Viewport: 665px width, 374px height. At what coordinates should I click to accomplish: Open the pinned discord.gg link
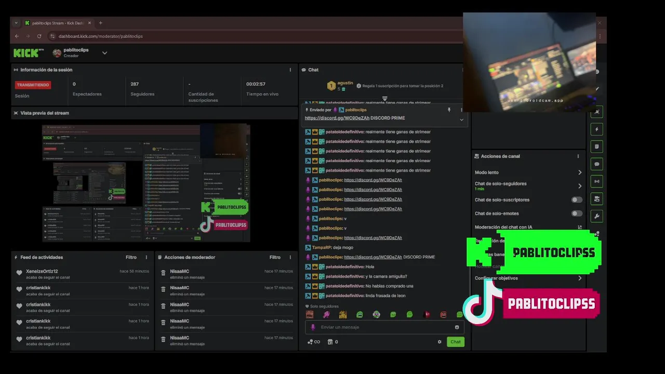[337, 118]
